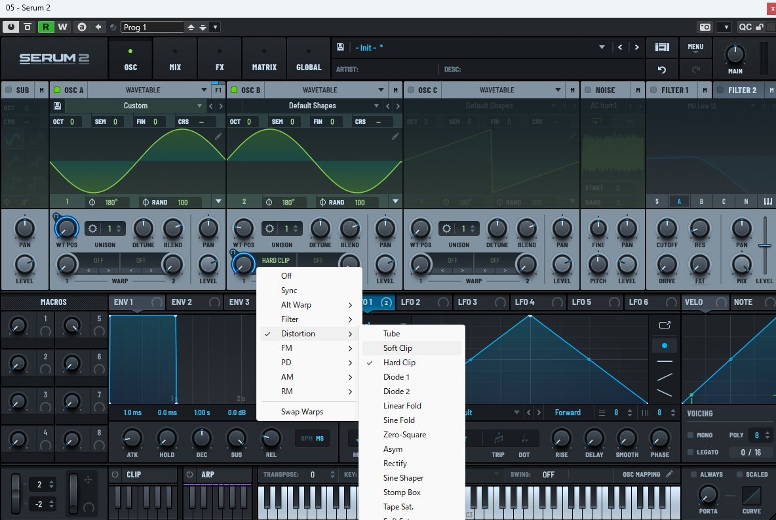Image resolution: width=776 pixels, height=520 pixels.
Task: Click the redo arrow icon
Action: tap(696, 70)
